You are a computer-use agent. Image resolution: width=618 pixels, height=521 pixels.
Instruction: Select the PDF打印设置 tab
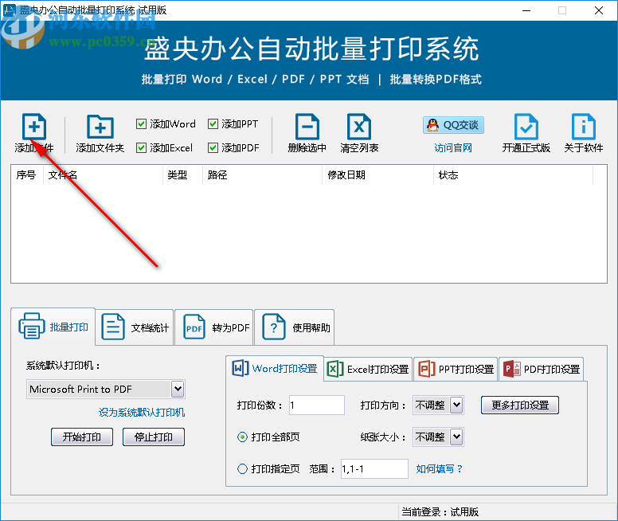click(x=541, y=369)
